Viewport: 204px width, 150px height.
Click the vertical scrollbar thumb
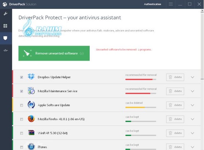[x=202, y=46]
